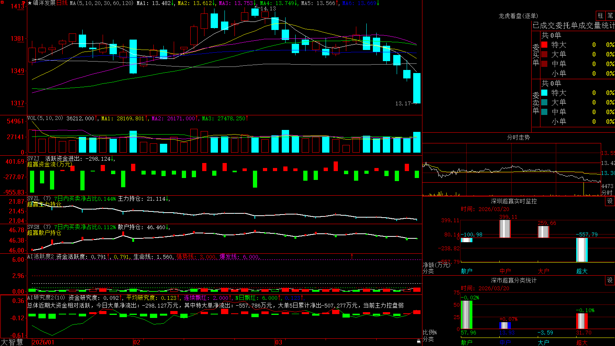Click the red question mark help icon
Viewport: 615px width, 346px height.
pos(24,3)
